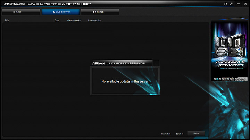This screenshot has height=140, width=250.
Task: Close the ASRock Live Update window
Action: [245, 4]
